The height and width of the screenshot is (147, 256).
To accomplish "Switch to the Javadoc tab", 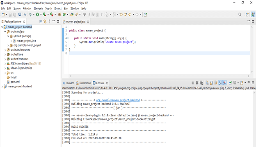I will 69,83.
